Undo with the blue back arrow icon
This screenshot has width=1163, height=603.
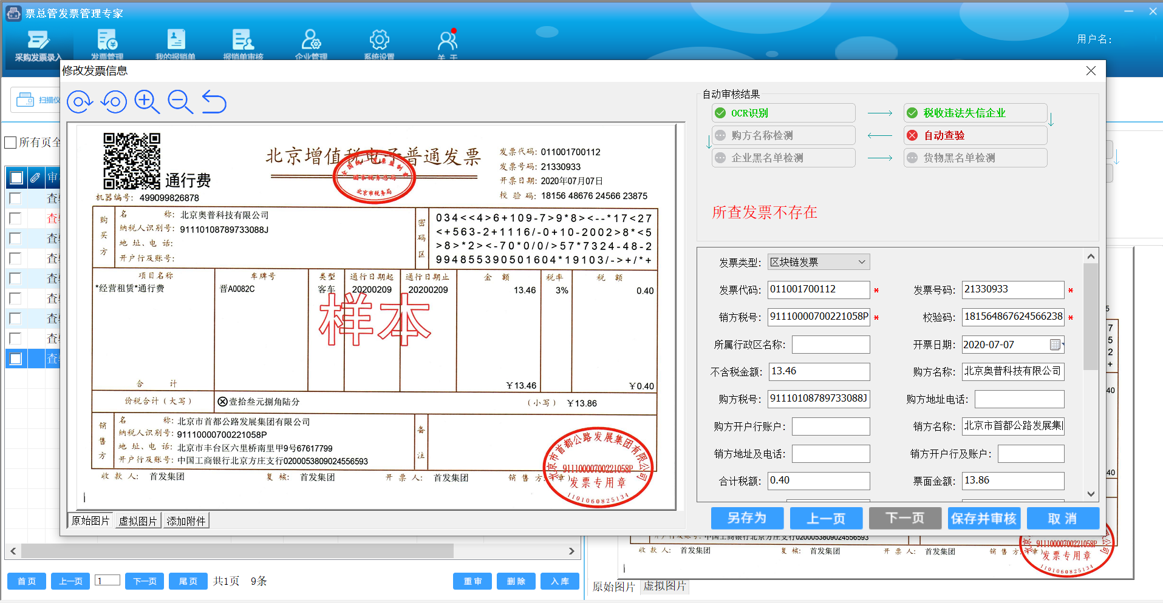[214, 103]
